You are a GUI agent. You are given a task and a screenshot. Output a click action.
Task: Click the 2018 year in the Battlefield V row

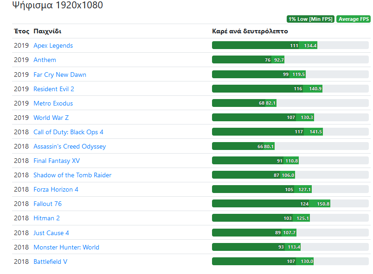21,262
